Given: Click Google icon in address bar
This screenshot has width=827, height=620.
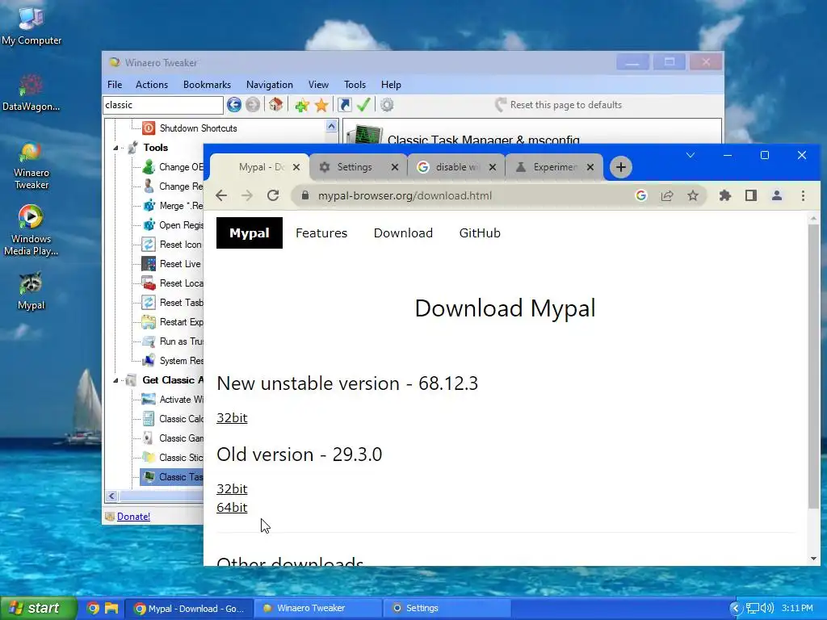Looking at the screenshot, I should pos(640,195).
